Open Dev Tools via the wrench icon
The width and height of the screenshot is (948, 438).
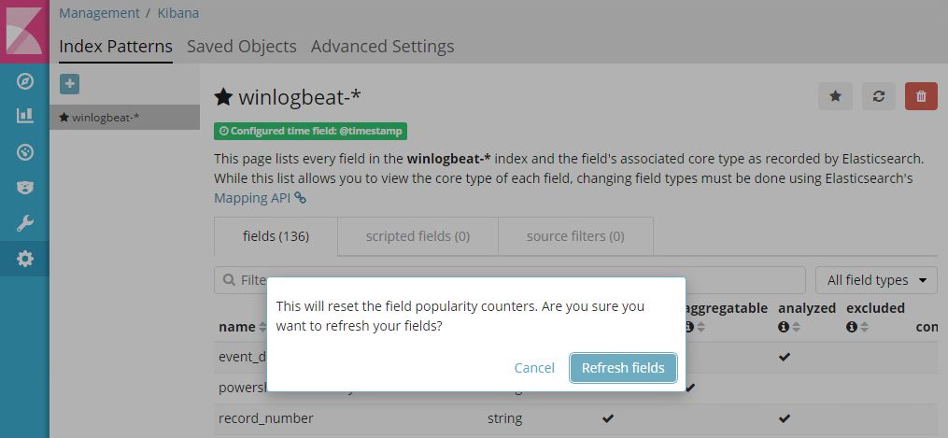[x=25, y=223]
